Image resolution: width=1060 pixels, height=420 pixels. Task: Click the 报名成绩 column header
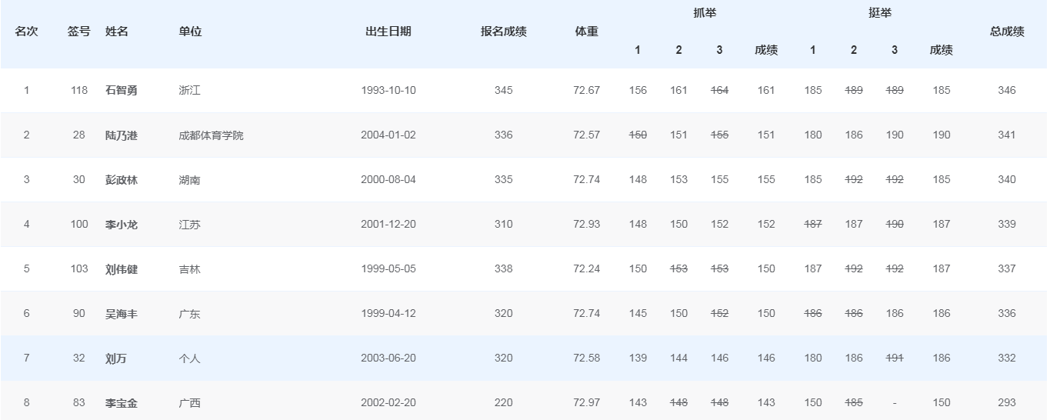click(504, 32)
